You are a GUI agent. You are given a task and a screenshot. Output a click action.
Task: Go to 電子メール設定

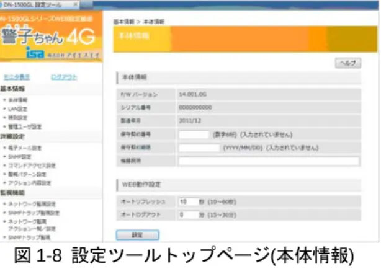25,148
